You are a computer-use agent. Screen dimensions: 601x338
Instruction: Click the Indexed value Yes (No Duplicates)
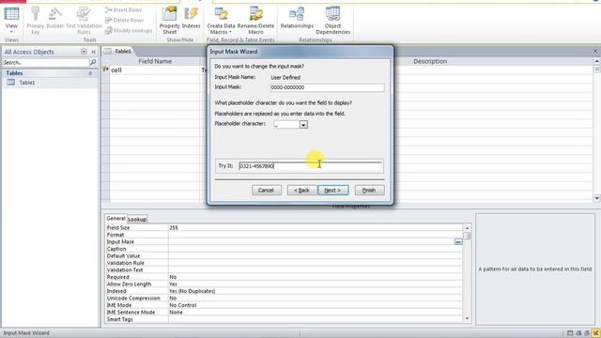click(x=316, y=291)
